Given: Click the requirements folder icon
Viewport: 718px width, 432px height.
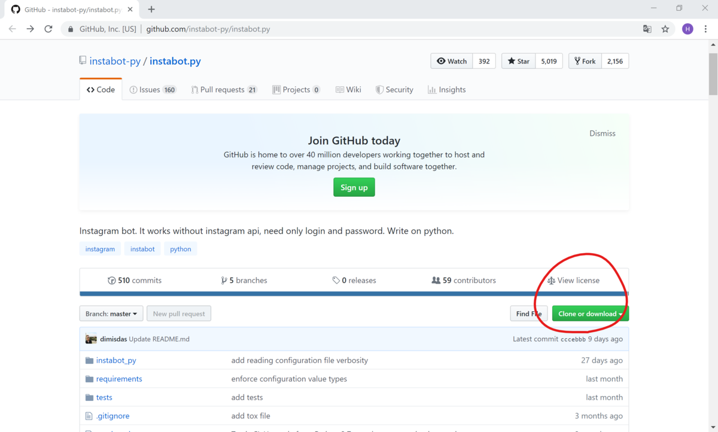Looking at the screenshot, I should (x=89, y=379).
